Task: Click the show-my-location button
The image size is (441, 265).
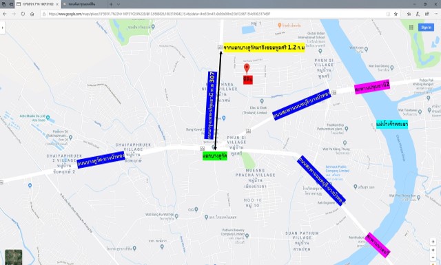Action: tap(433, 242)
